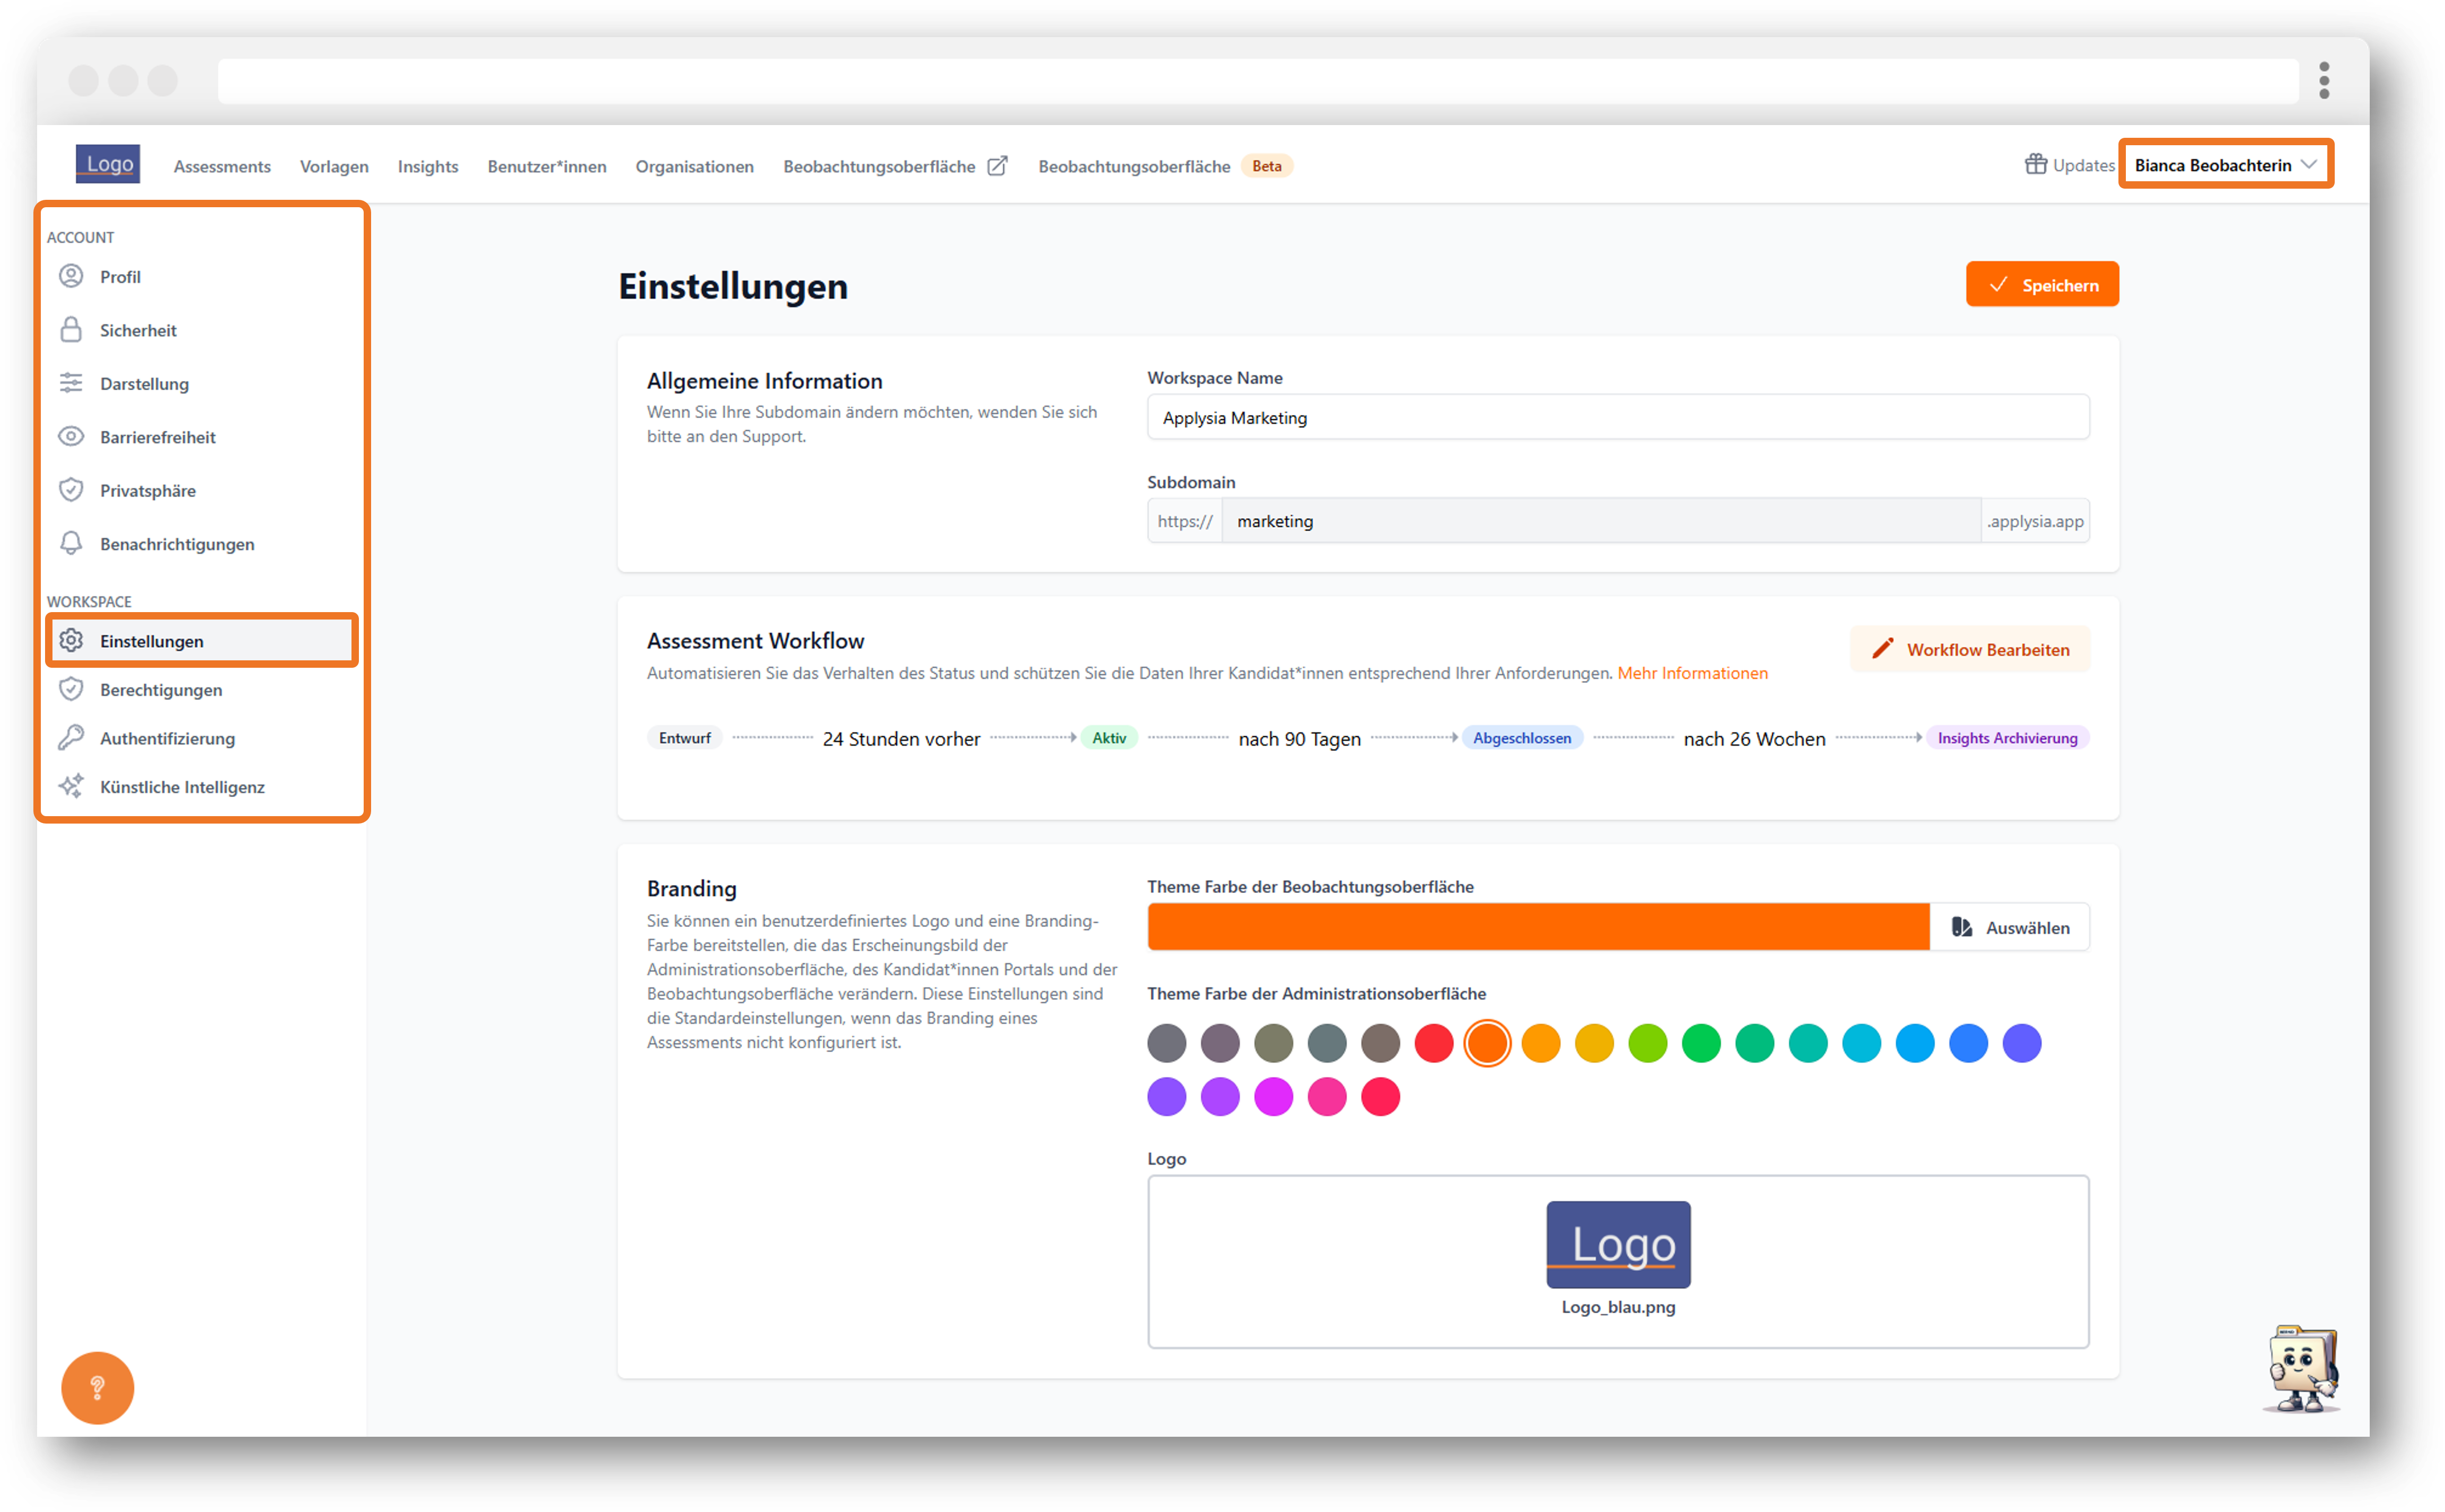Click the Sicherheit lock icon
Viewport: 2445px width, 1512px height.
71,329
